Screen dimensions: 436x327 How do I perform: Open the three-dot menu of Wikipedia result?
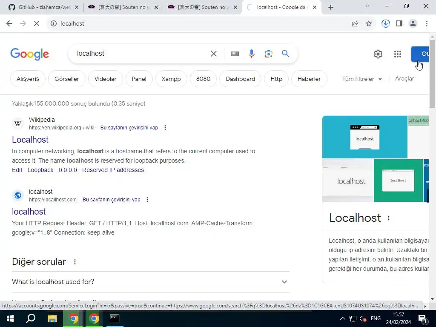tap(165, 128)
